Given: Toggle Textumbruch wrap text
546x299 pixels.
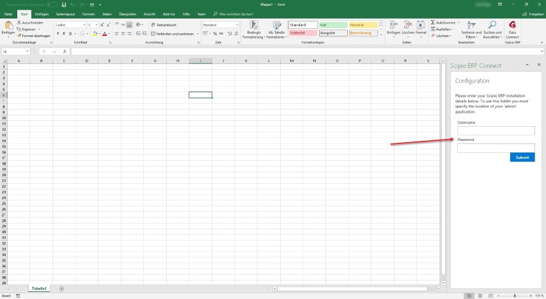Looking at the screenshot, I should (x=159, y=25).
